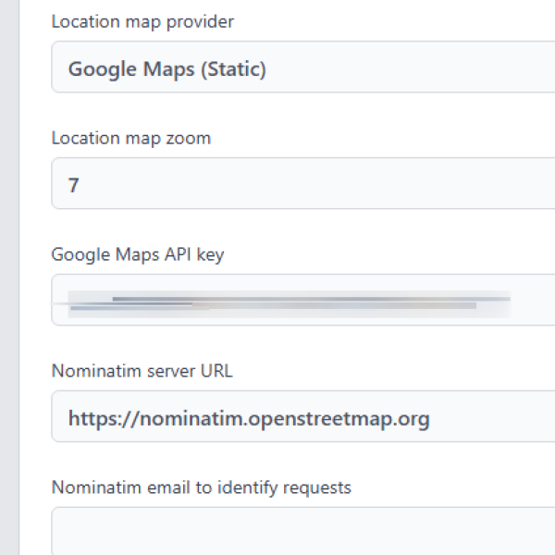This screenshot has width=555, height=555.
Task: Click the https://nominatim.openstreetmap.org URL text
Action: tap(248, 418)
